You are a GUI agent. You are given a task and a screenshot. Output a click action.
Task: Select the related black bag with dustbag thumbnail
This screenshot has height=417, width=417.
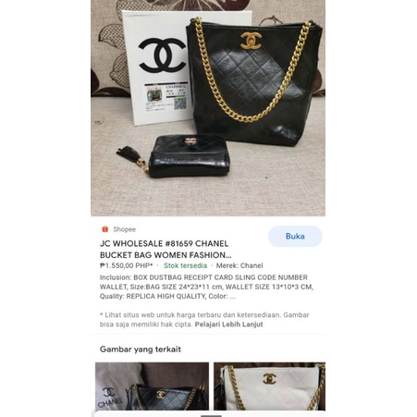point(152,386)
